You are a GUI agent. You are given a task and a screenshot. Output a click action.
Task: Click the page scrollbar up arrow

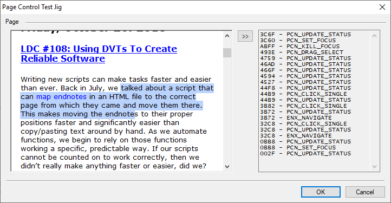(x=227, y=36)
